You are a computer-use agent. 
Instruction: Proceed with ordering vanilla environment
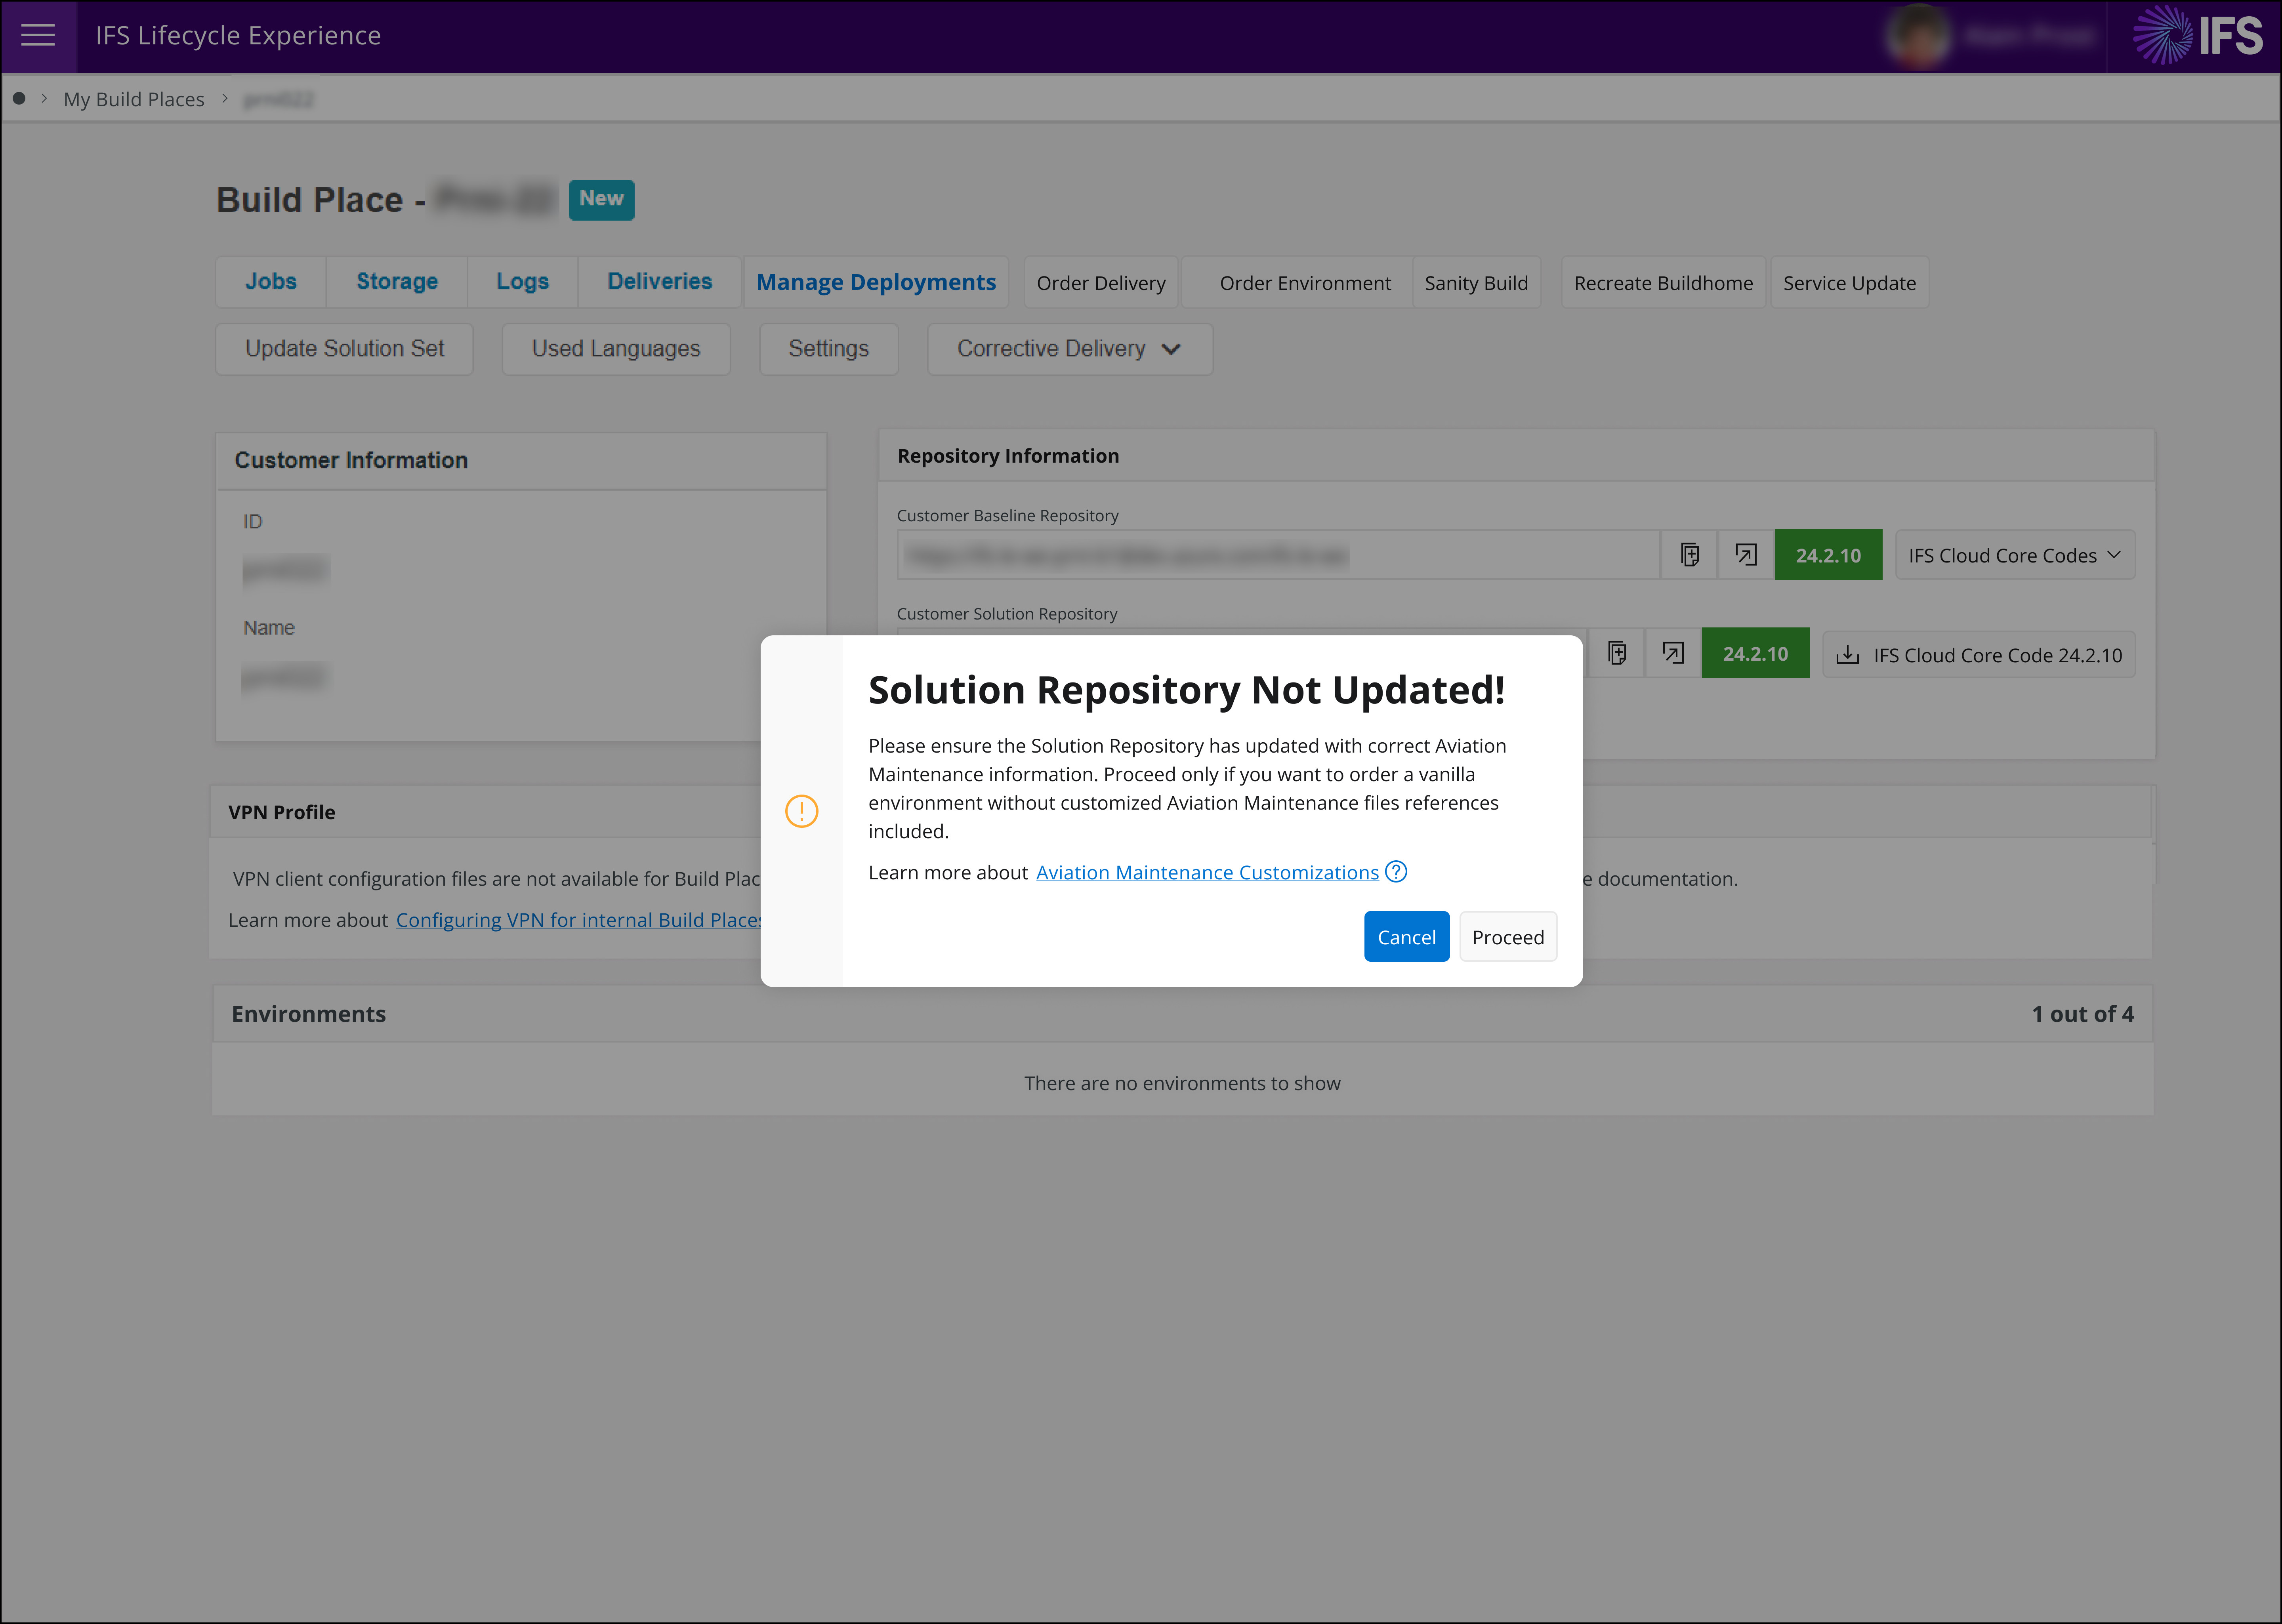pos(1508,937)
